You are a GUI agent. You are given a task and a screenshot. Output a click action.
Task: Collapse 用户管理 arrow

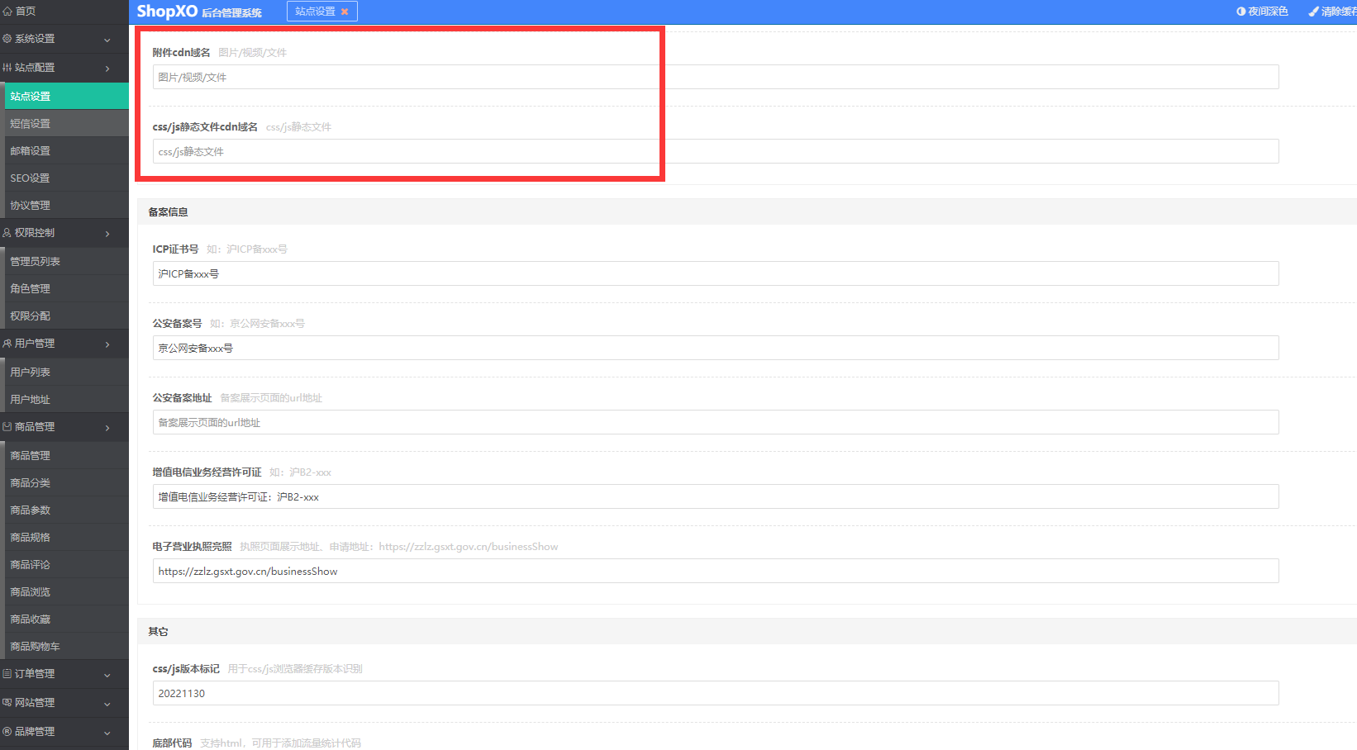click(x=107, y=344)
